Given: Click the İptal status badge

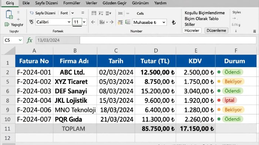Looking at the screenshot, I should (229, 100).
